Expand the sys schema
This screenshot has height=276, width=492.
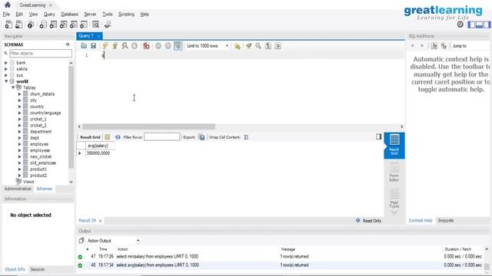(6, 75)
